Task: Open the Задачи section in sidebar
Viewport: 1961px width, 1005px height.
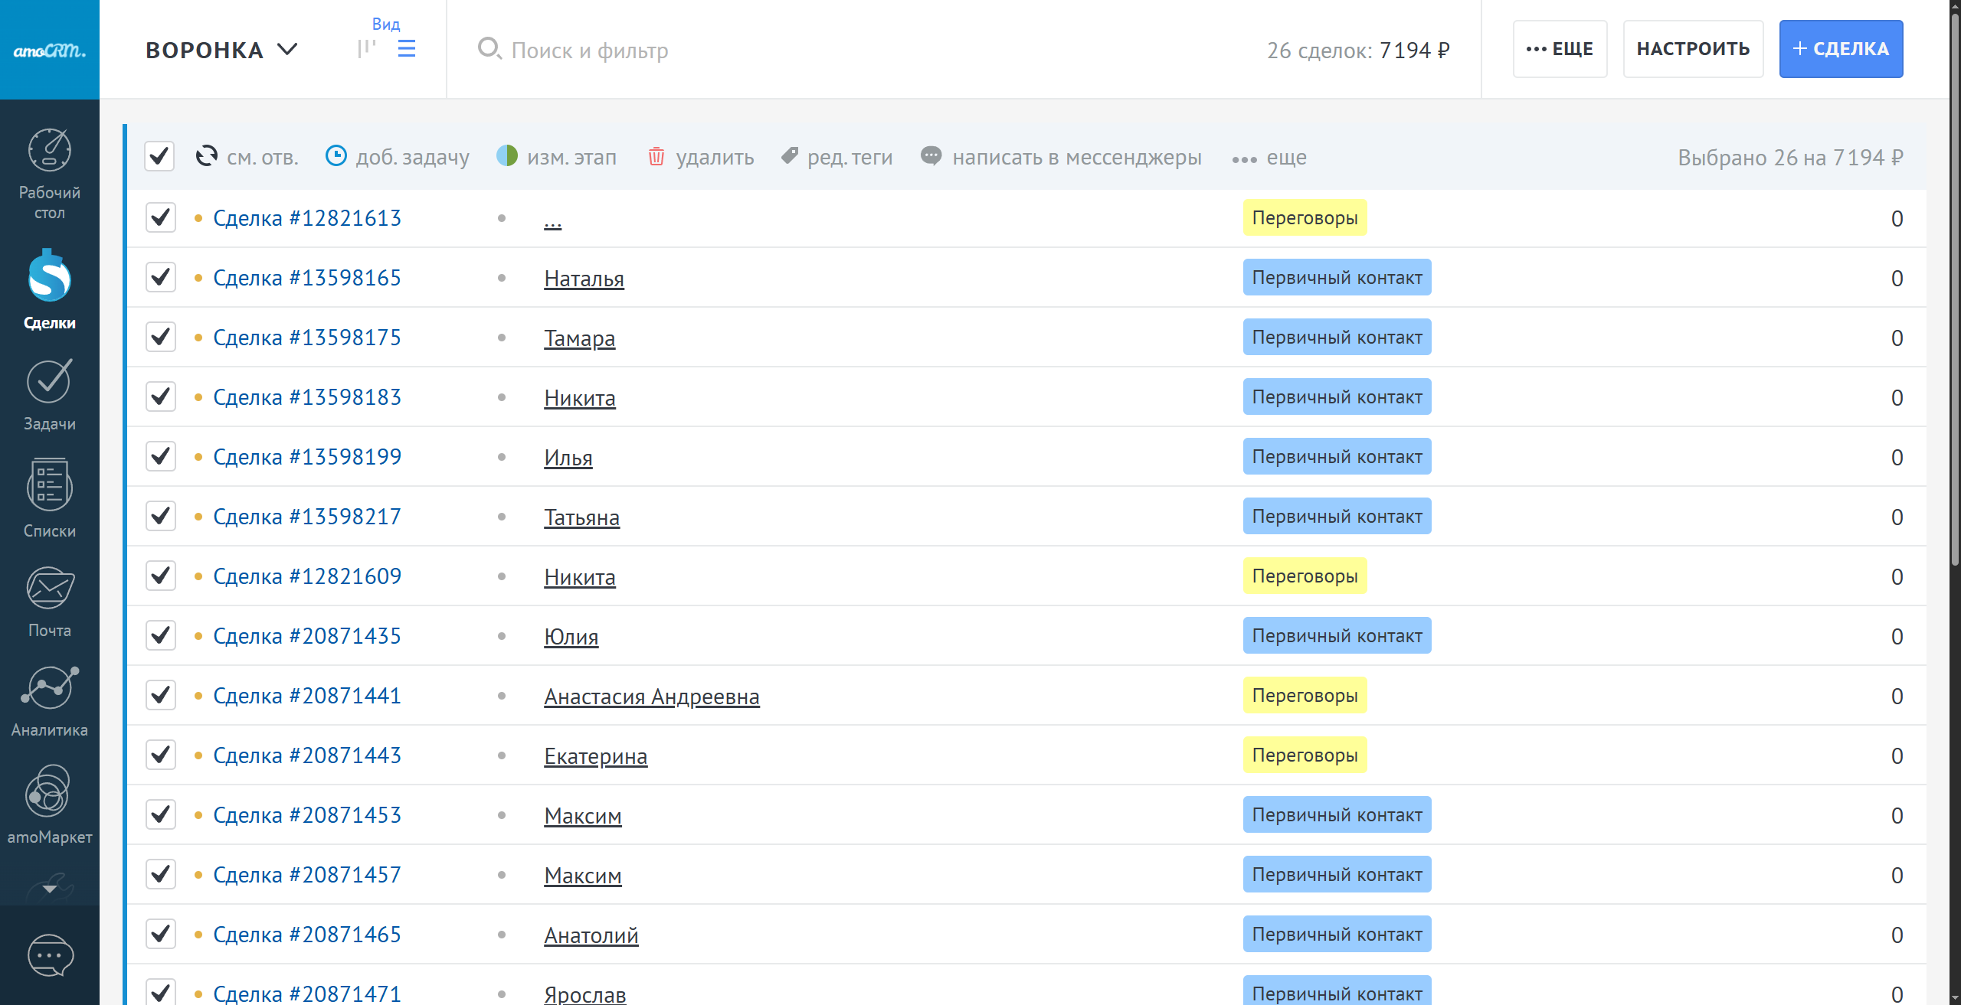Action: click(x=50, y=382)
